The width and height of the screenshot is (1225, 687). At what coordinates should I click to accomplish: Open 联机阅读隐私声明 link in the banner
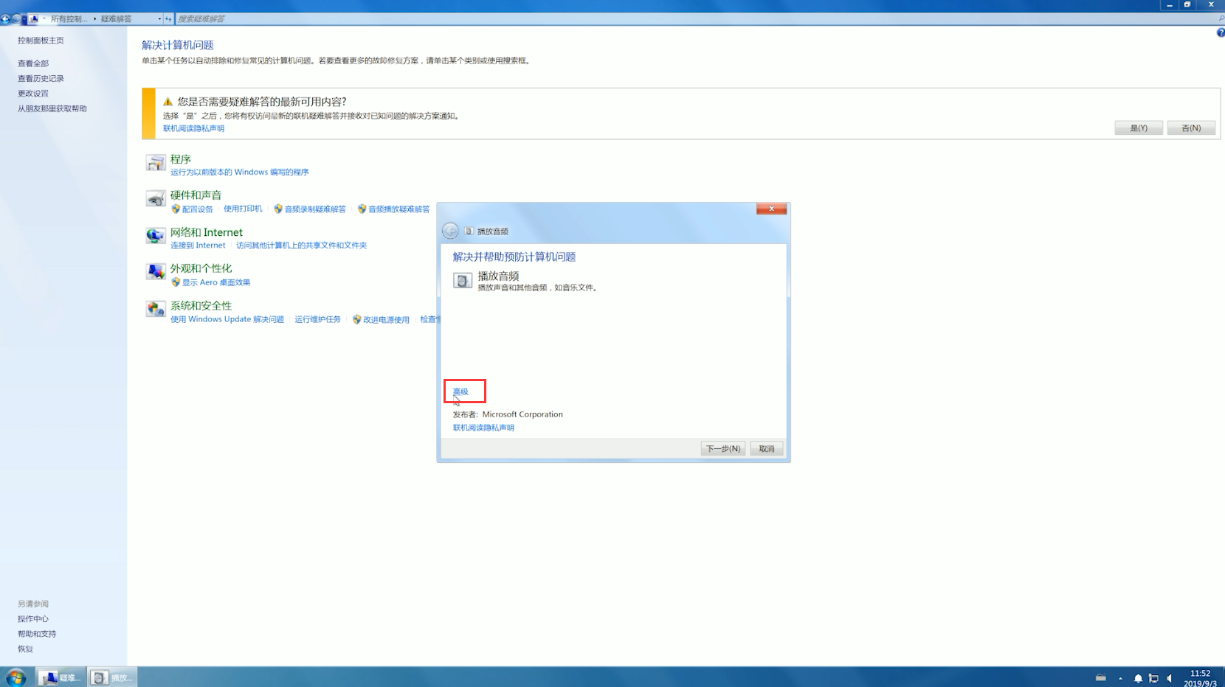[x=193, y=128]
